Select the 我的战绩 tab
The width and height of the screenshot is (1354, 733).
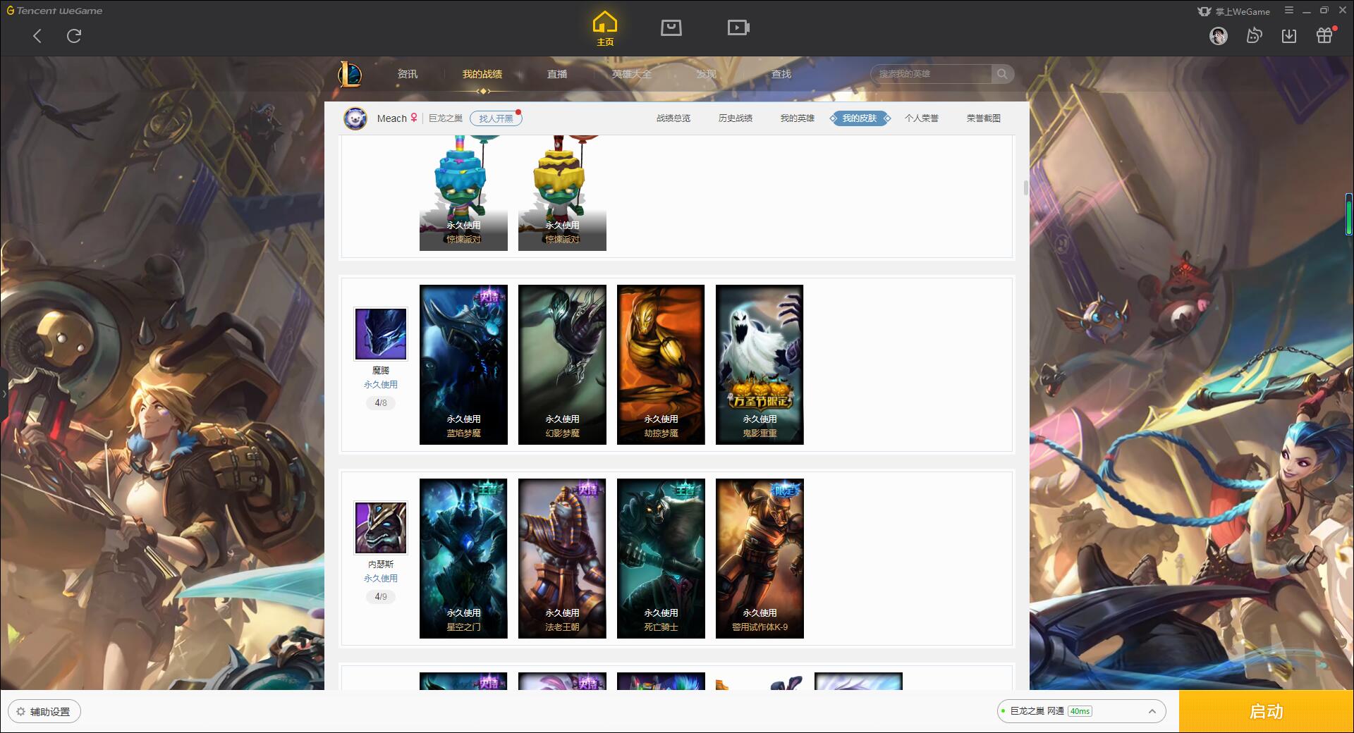click(x=482, y=74)
